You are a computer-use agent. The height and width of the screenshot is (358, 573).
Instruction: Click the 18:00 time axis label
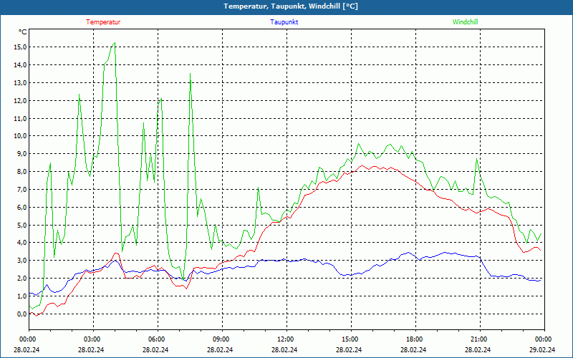[415, 339]
